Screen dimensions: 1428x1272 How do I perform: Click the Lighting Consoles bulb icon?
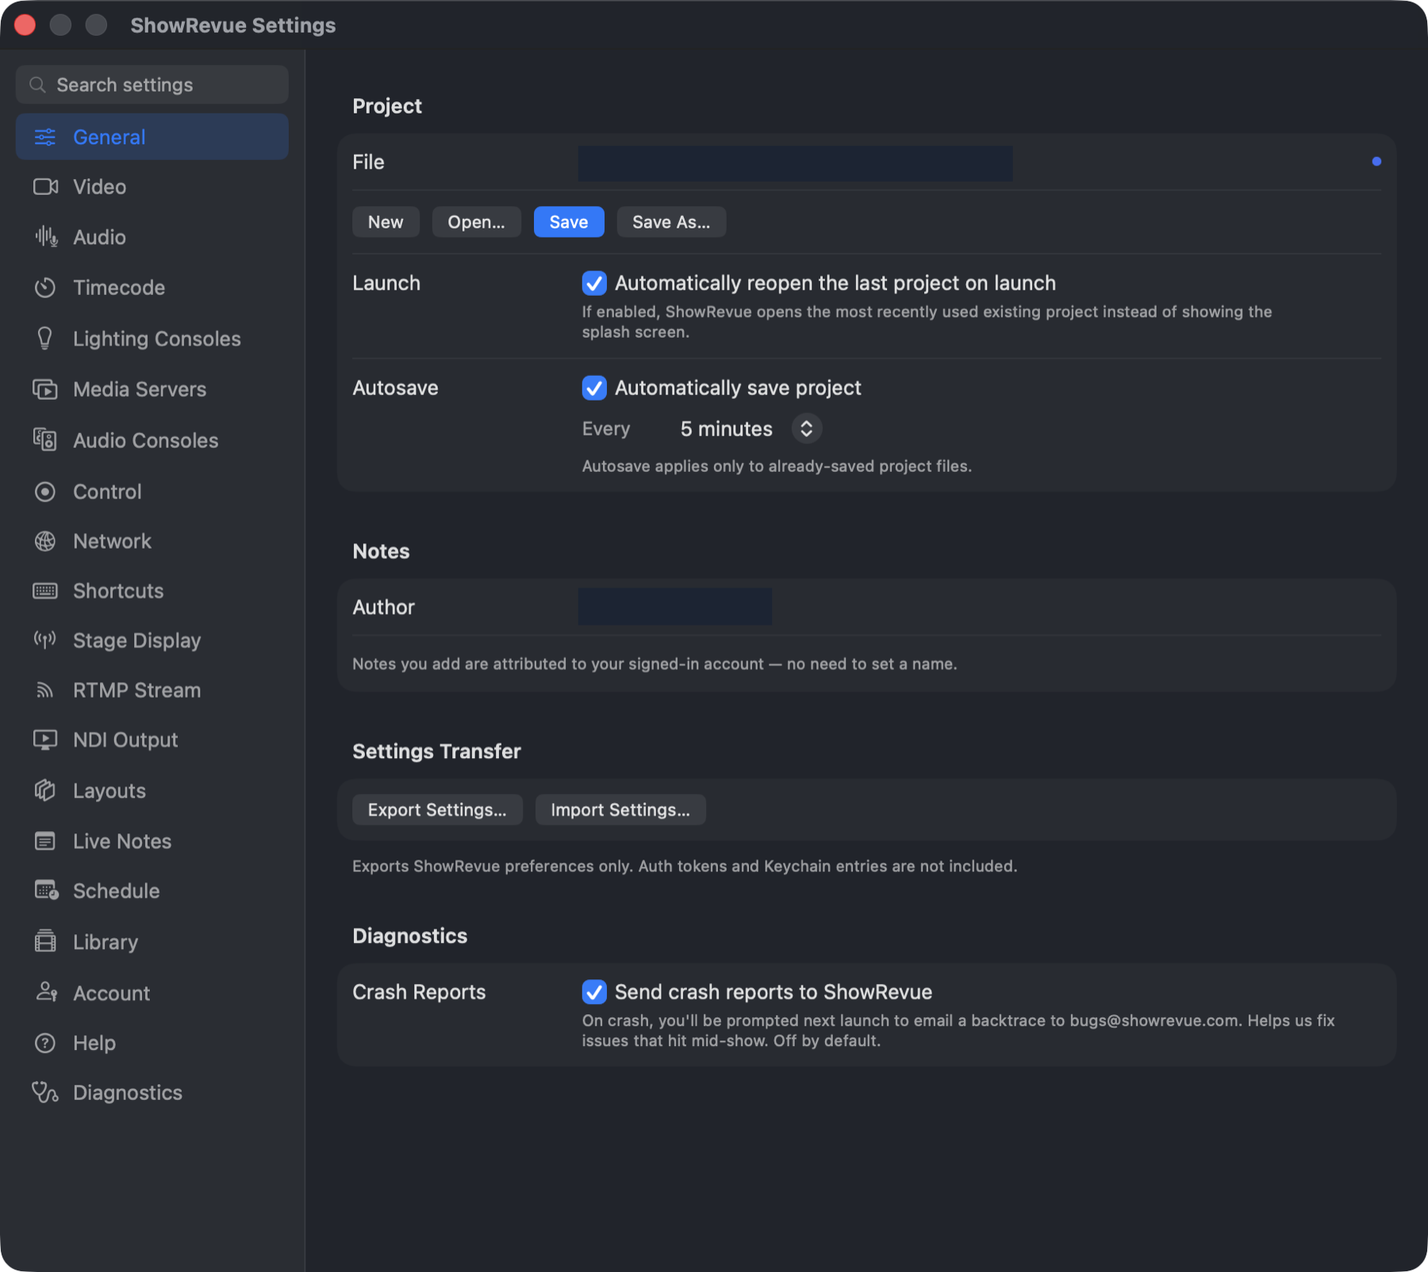(x=45, y=339)
